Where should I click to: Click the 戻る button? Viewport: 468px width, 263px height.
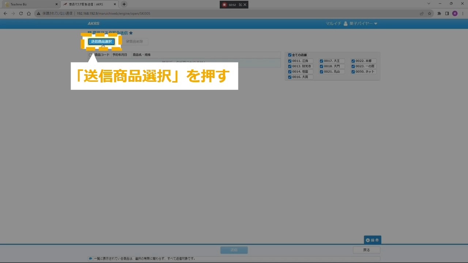(x=366, y=250)
